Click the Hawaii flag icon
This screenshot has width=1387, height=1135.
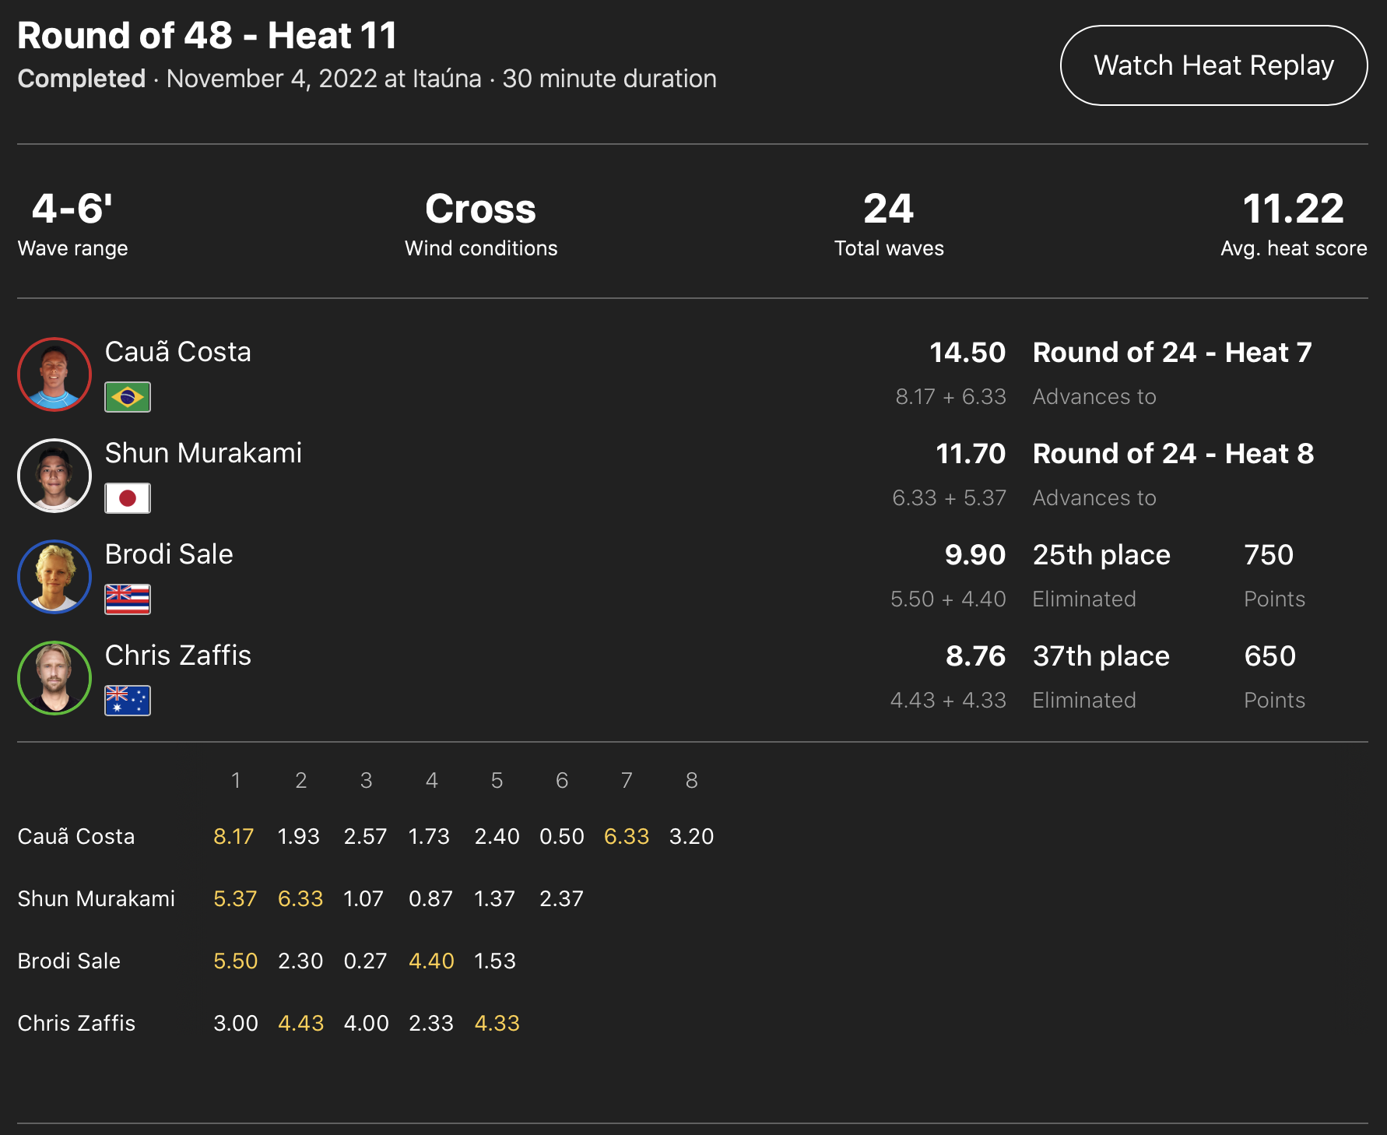[128, 599]
